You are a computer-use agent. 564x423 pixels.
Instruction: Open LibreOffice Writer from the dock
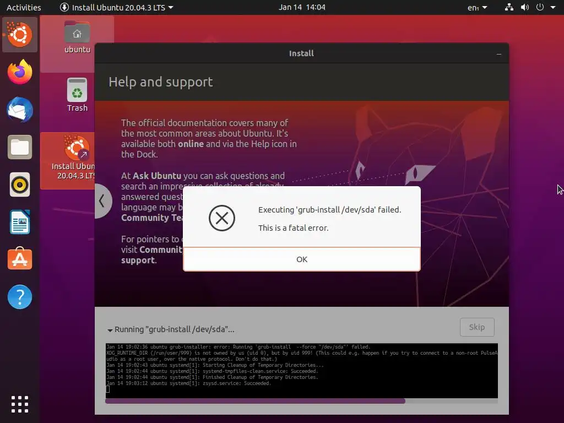tap(20, 223)
